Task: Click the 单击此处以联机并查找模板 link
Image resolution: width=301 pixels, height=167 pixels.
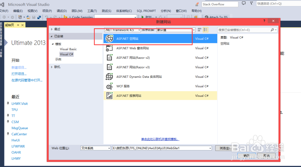Action: click(160, 139)
